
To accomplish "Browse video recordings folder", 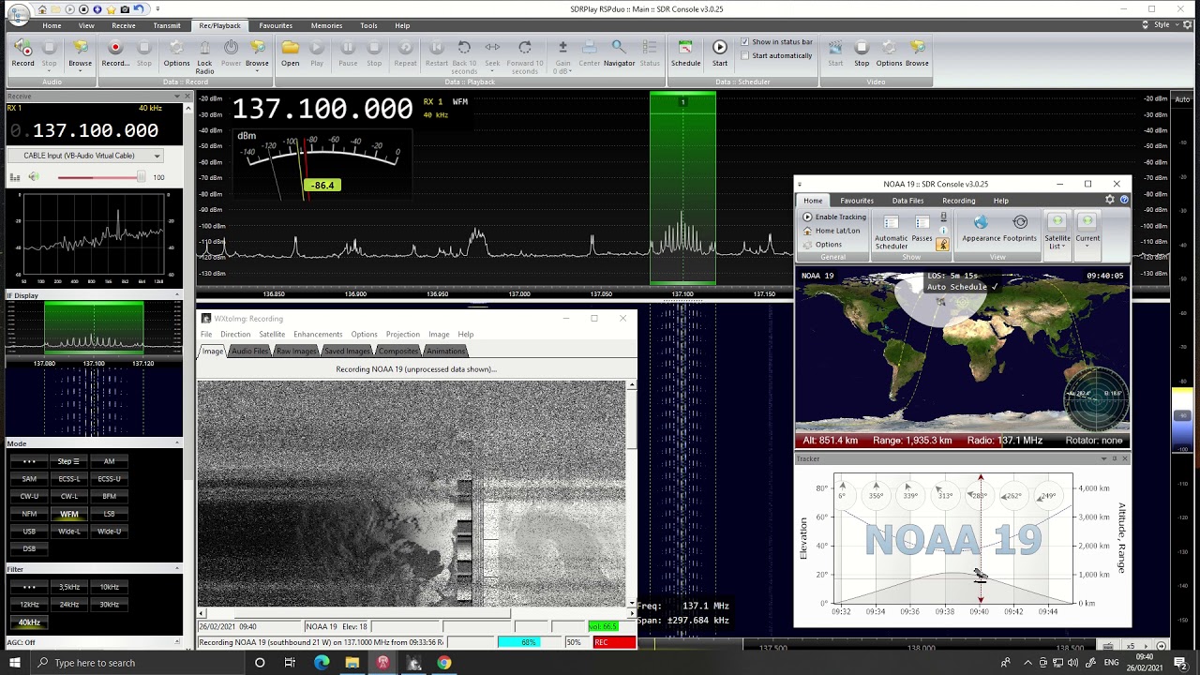I will (x=917, y=52).
